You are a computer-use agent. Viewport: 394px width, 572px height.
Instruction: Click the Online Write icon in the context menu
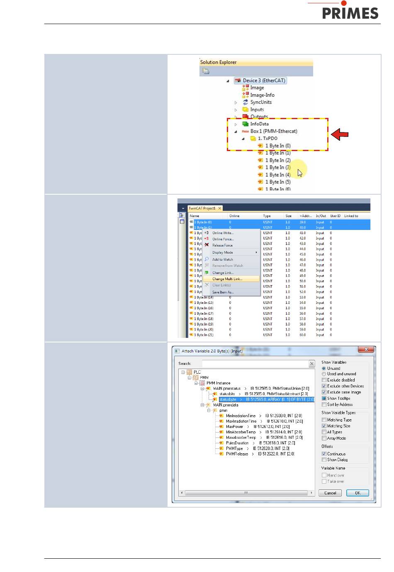tap(207, 233)
